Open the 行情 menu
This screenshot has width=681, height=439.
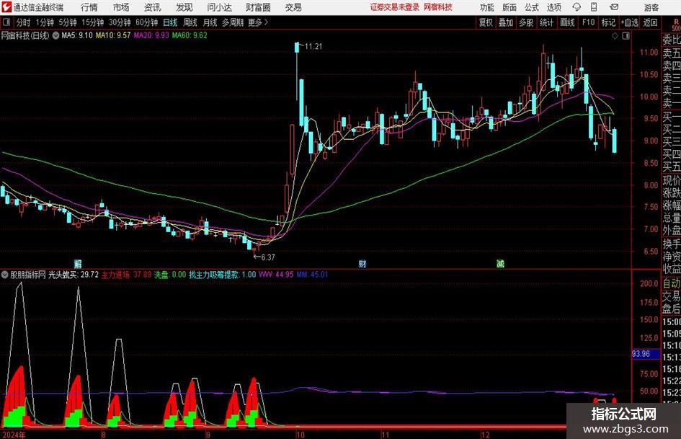[89, 7]
